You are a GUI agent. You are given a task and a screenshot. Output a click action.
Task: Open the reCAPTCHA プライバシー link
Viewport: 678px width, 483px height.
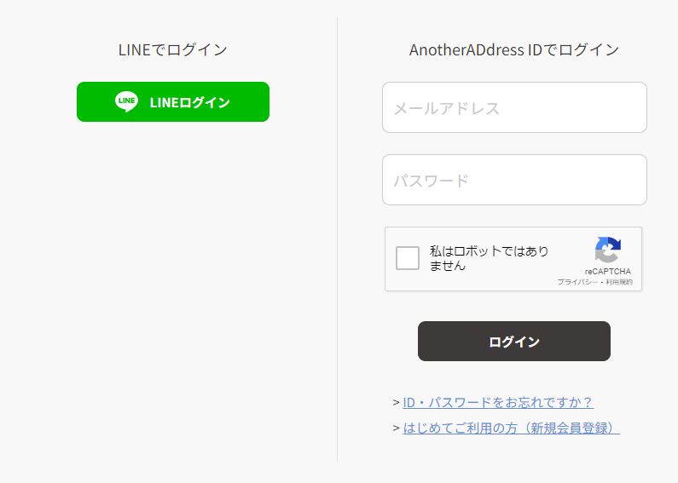(x=577, y=282)
